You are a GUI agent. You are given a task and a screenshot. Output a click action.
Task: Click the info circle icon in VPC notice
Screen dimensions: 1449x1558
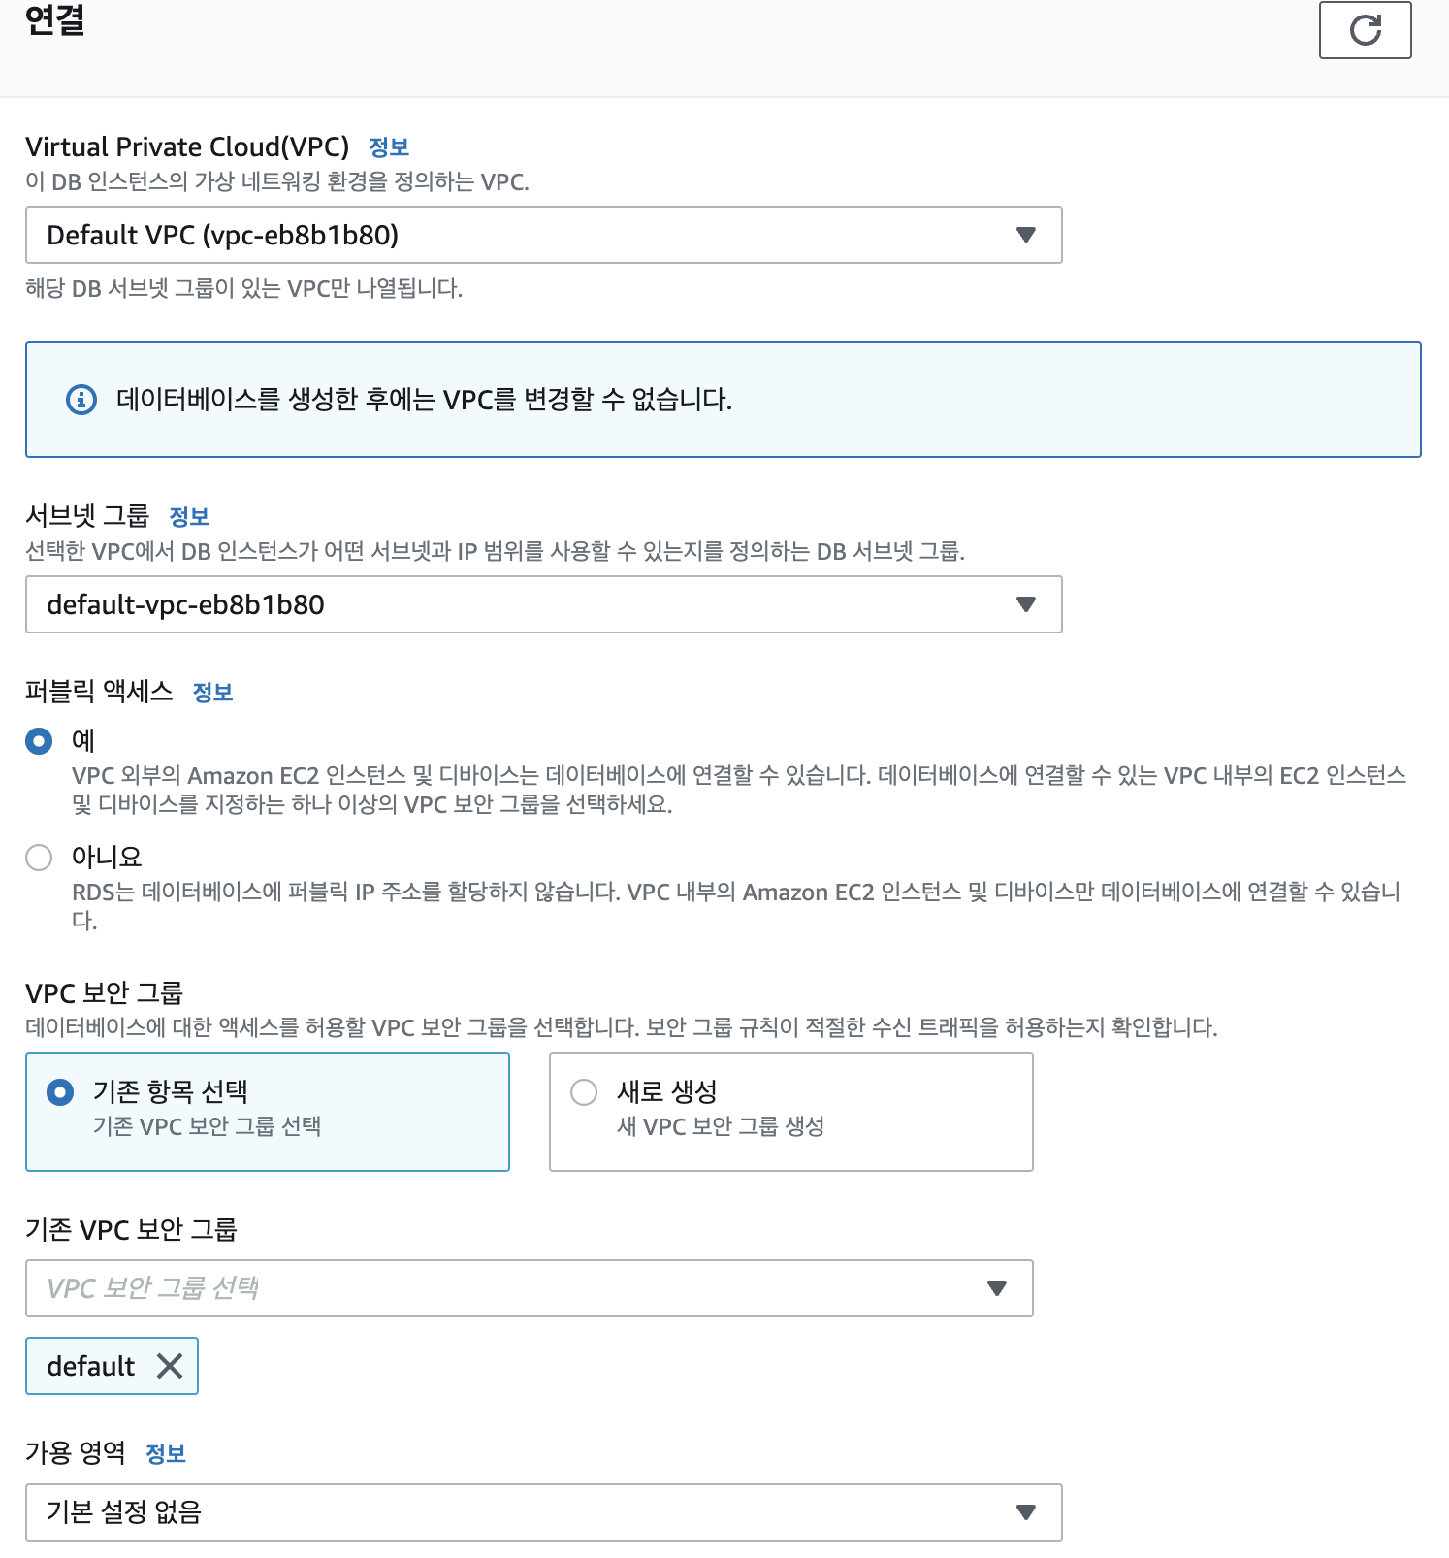click(81, 399)
